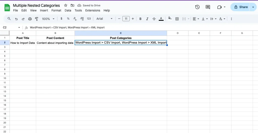
Task: Open the Arial font dropdown
Action: pos(105,19)
